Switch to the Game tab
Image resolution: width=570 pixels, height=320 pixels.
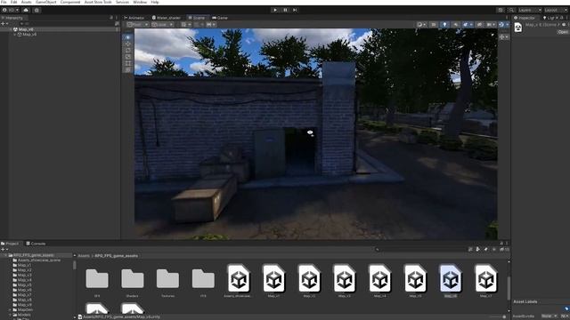(220, 18)
